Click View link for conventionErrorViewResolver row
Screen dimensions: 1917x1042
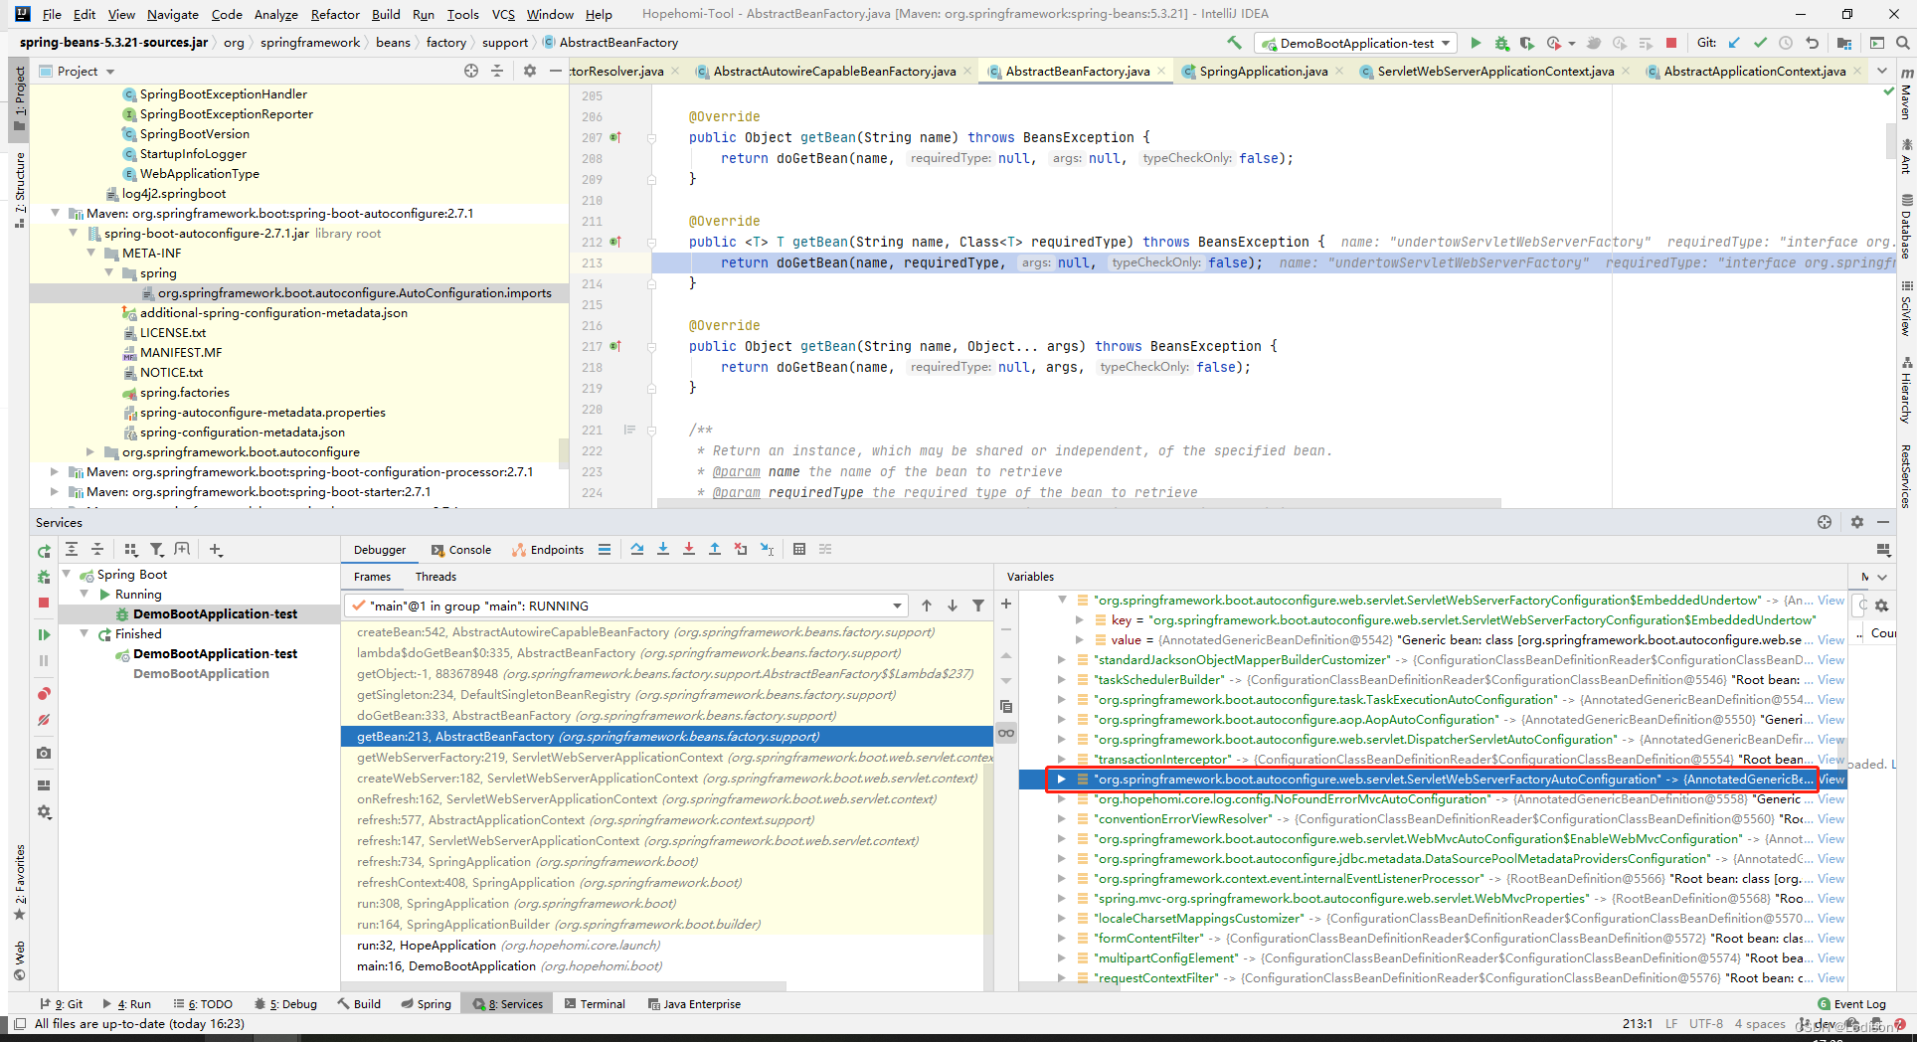click(x=1830, y=818)
